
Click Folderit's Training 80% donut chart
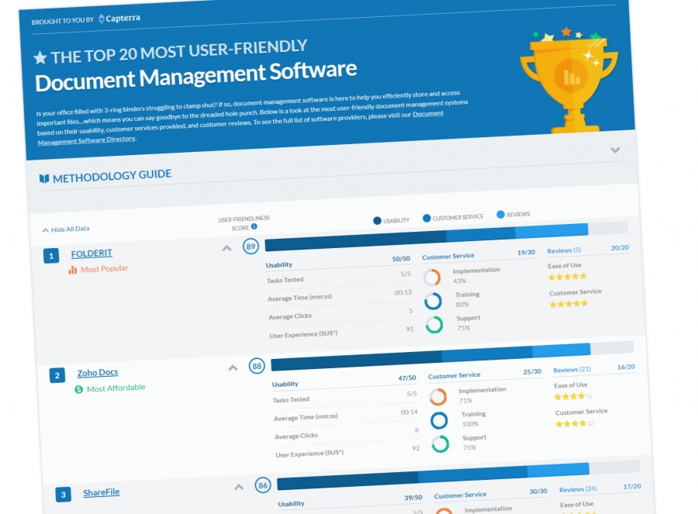click(x=433, y=302)
